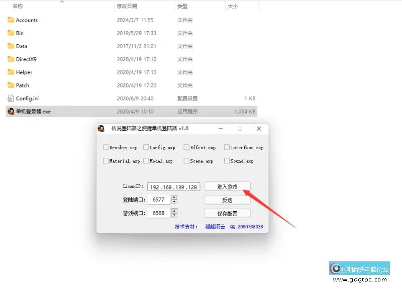Close the launcher dialog window
Viewport: 402px width, 289px height.
click(259, 129)
